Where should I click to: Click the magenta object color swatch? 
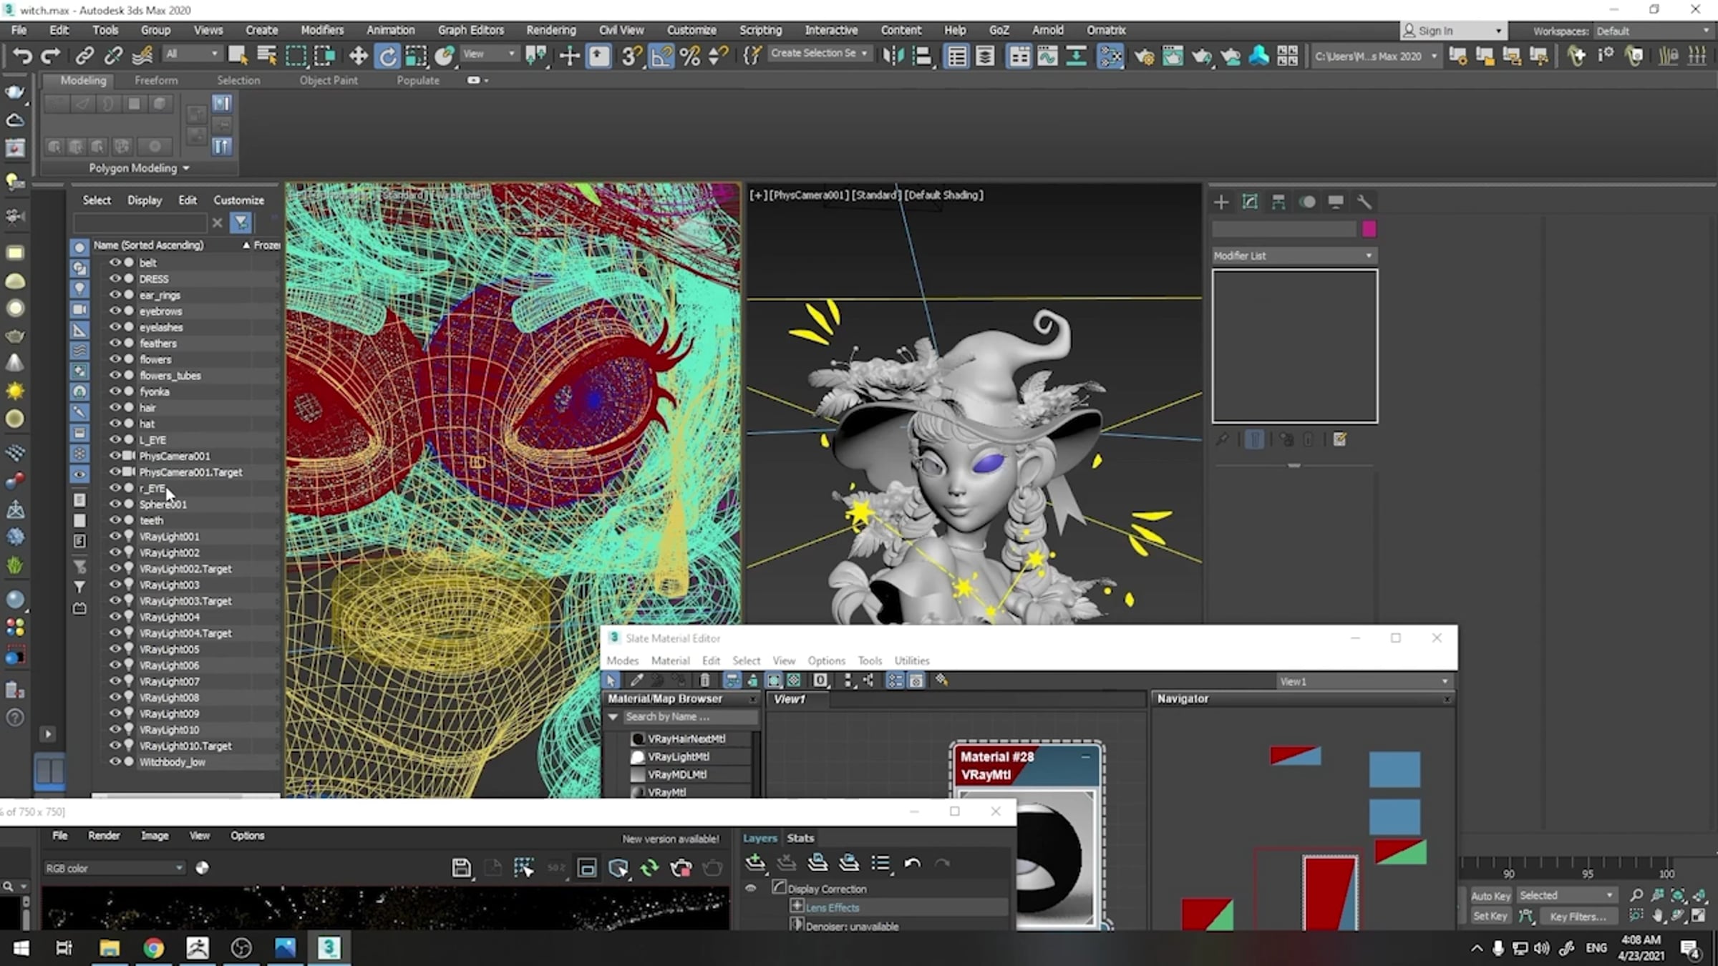(1369, 229)
